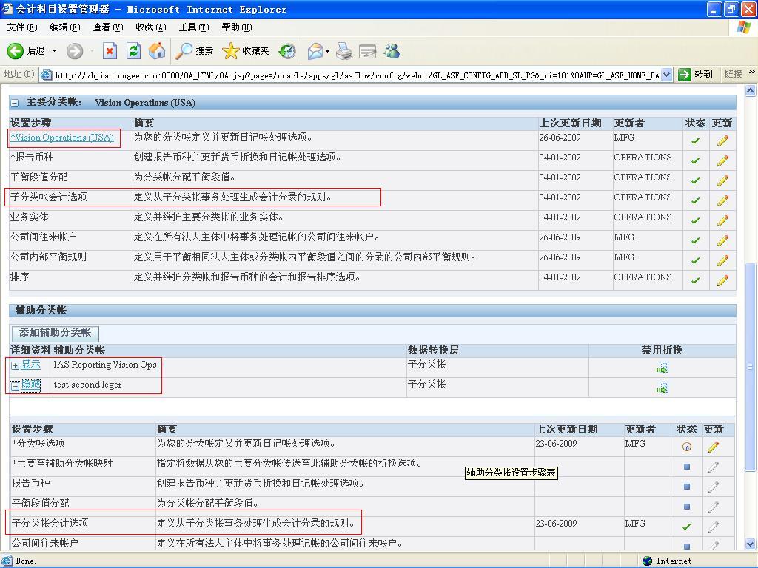
Task: Click the Forward arrow icon
Action: (75, 51)
